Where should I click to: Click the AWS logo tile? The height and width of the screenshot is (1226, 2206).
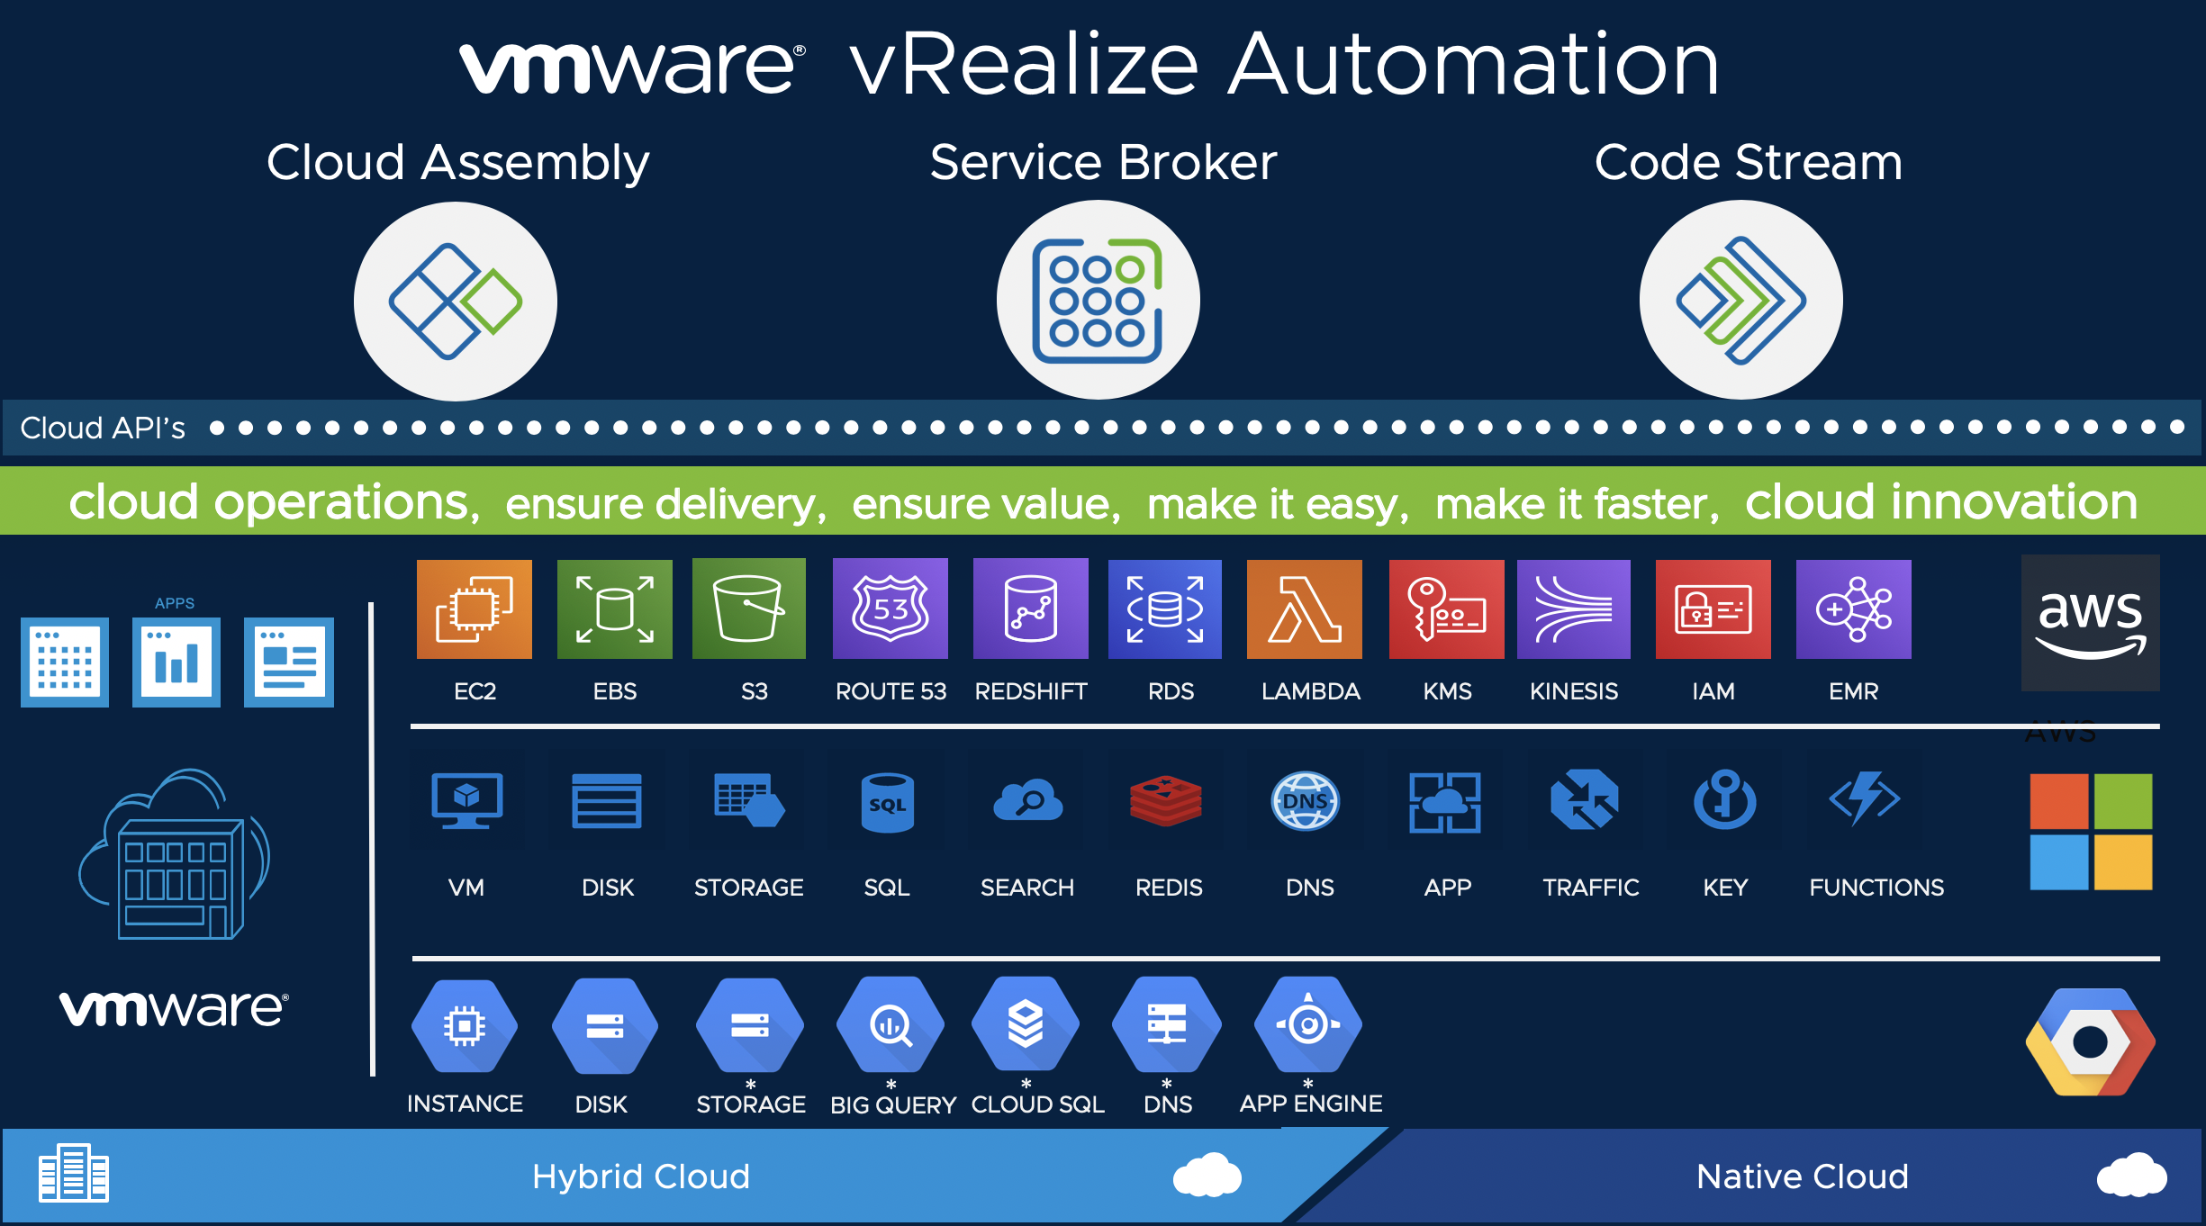2091,623
